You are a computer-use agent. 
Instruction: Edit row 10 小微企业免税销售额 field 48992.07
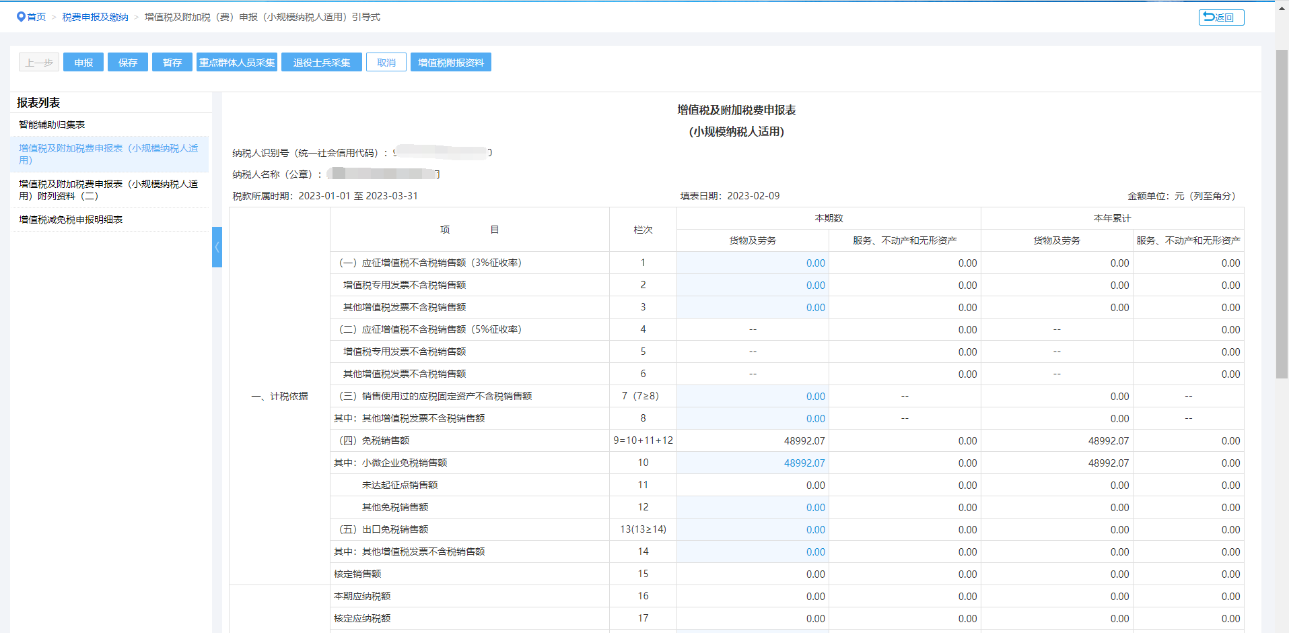[753, 463]
